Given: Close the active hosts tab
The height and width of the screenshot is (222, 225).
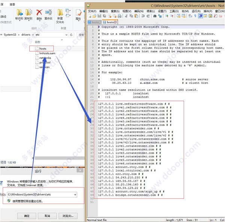Looking at the screenshot, I should pyautogui.click(x=115, y=22).
